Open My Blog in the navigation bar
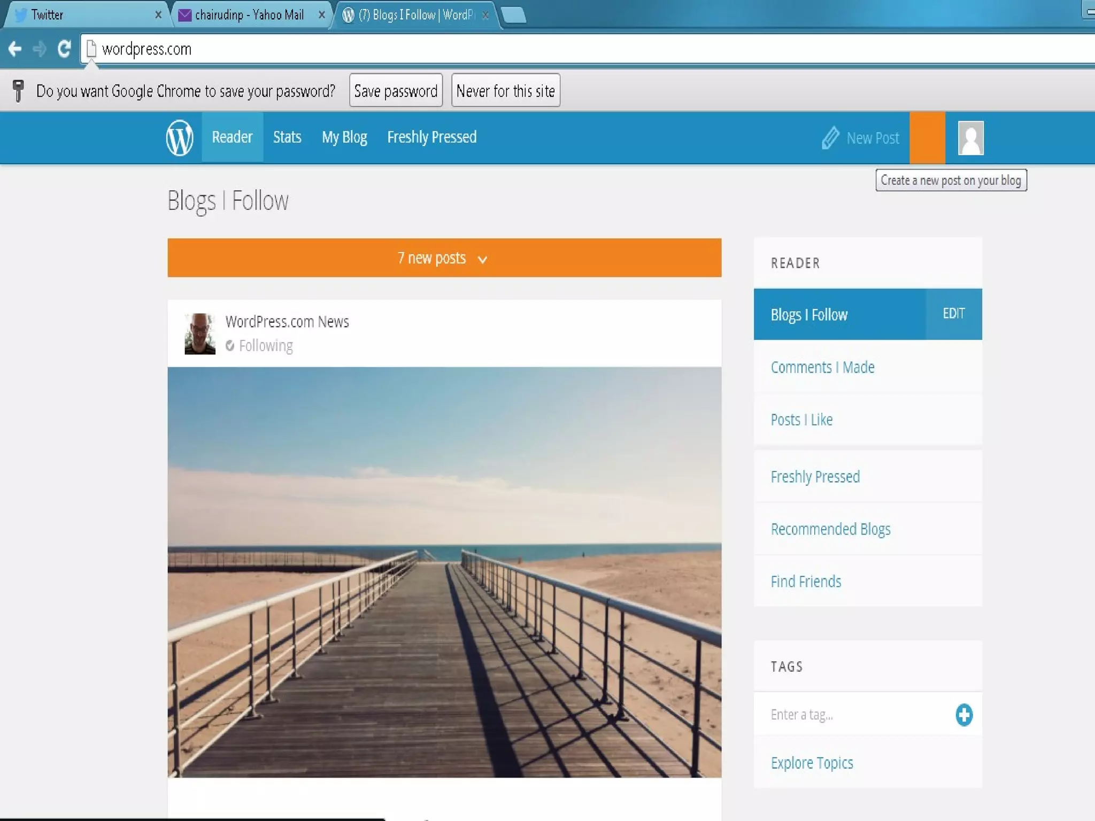The width and height of the screenshot is (1095, 821). coord(344,137)
